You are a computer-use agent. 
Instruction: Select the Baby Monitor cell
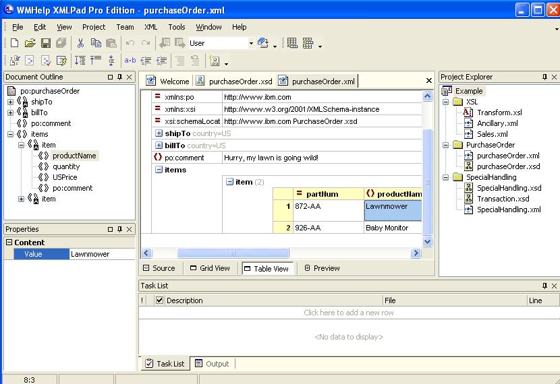coord(393,228)
